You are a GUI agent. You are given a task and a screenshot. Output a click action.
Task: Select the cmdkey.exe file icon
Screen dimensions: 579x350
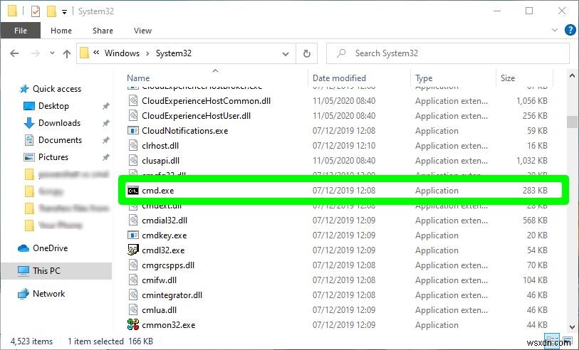point(133,235)
